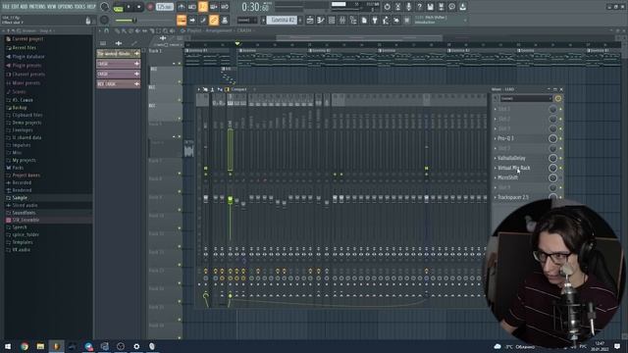Click the help question mark icon

(x=419, y=7)
